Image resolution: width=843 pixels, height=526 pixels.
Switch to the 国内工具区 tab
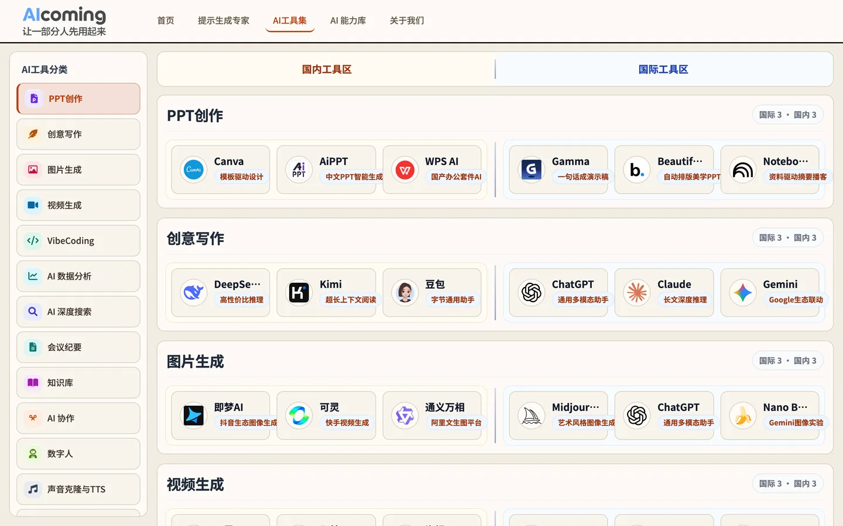tap(327, 69)
